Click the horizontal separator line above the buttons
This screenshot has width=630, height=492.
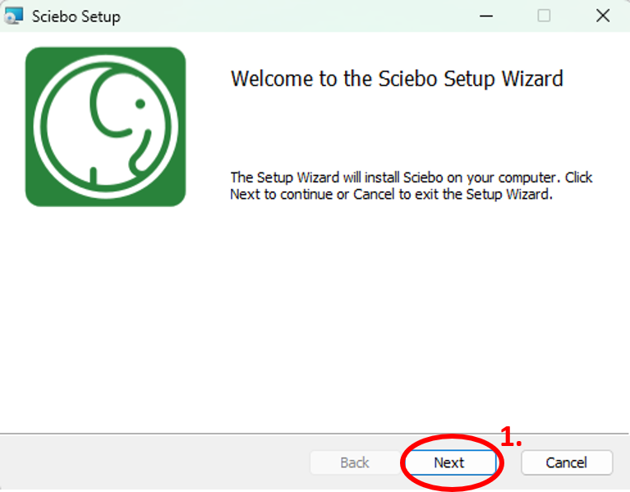coord(315,434)
